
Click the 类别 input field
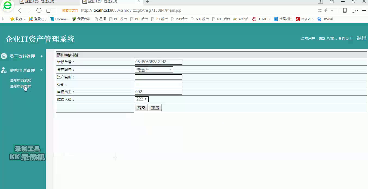[x=158, y=84]
